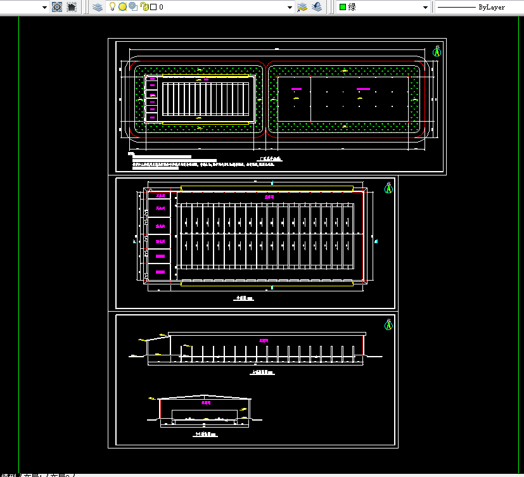Toggle freeze/thaw sun icon for layer 0
This screenshot has height=477, width=524.
coord(123,7)
